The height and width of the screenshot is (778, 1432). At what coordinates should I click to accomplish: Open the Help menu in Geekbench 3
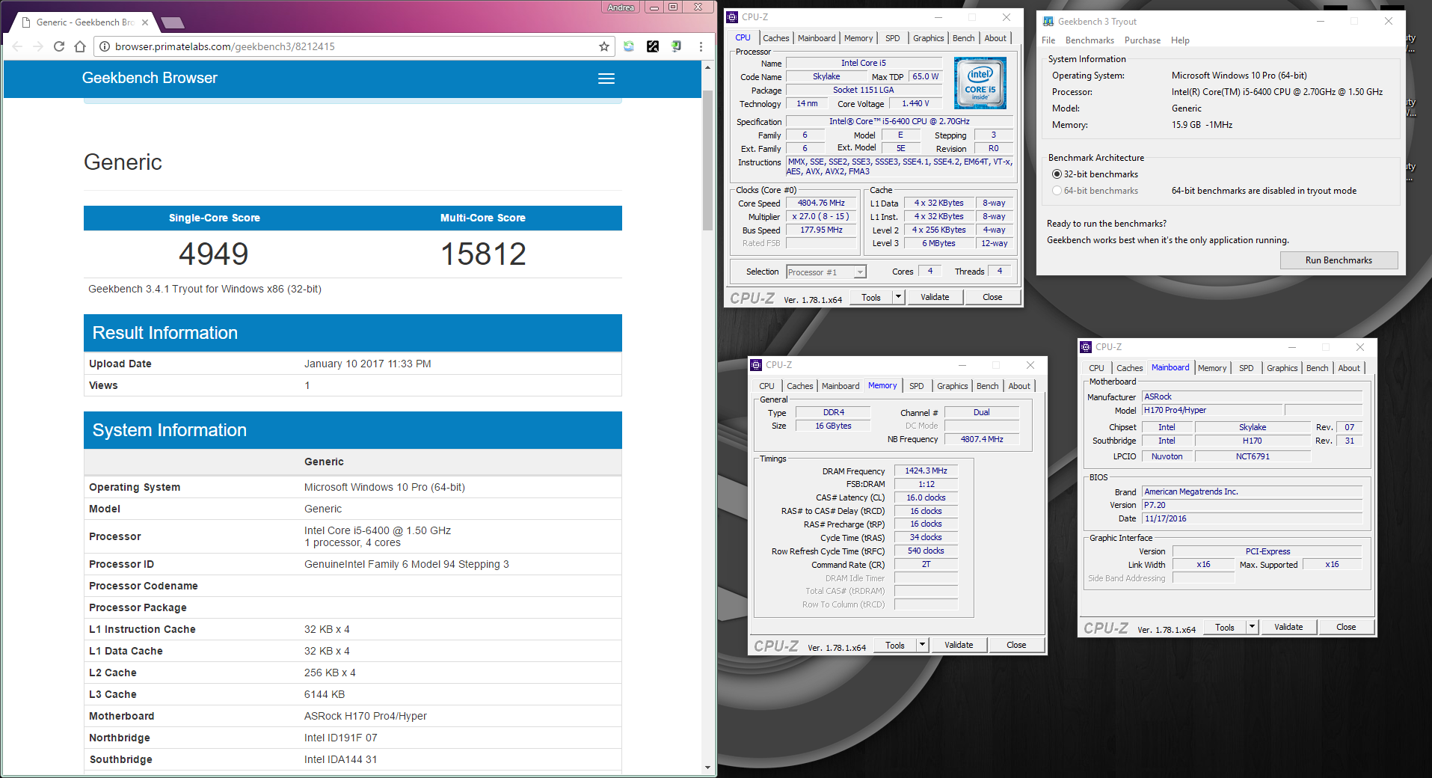tap(1180, 40)
